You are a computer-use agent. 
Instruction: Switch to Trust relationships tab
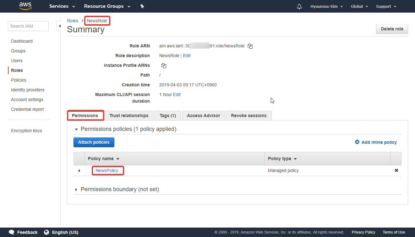129,116
